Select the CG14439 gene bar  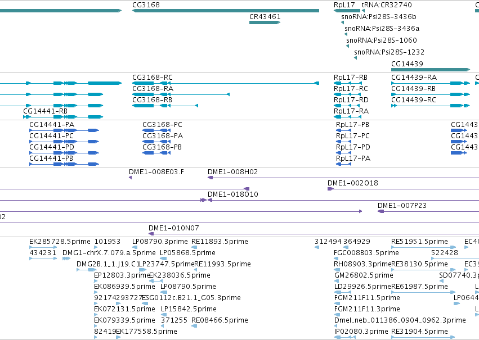[431, 70]
